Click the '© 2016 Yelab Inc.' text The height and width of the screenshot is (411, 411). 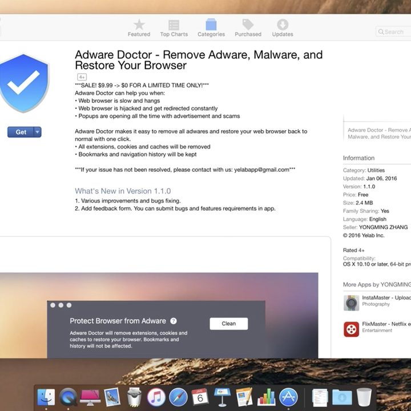(x=364, y=235)
